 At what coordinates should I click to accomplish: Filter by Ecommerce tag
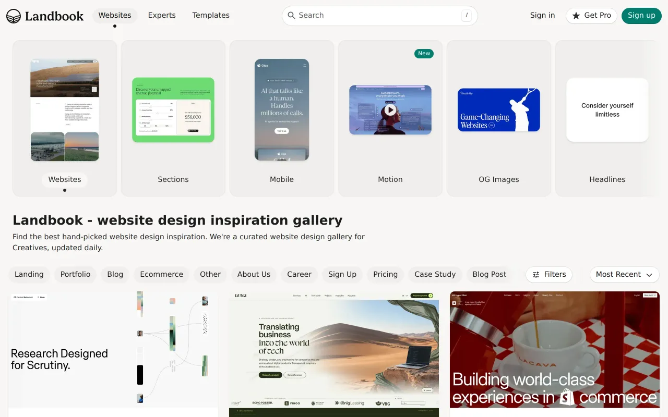(162, 275)
